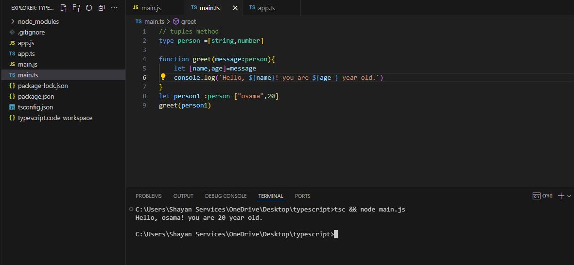Click the New Folder icon in Explorer
Screen dimensions: 574x265
76,8
